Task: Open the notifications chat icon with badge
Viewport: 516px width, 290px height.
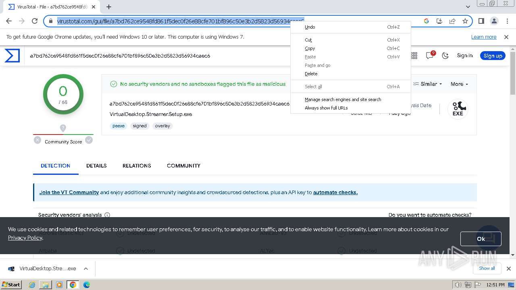Action: tap(430, 56)
